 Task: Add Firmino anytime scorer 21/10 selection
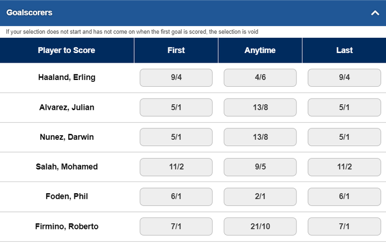(260, 227)
